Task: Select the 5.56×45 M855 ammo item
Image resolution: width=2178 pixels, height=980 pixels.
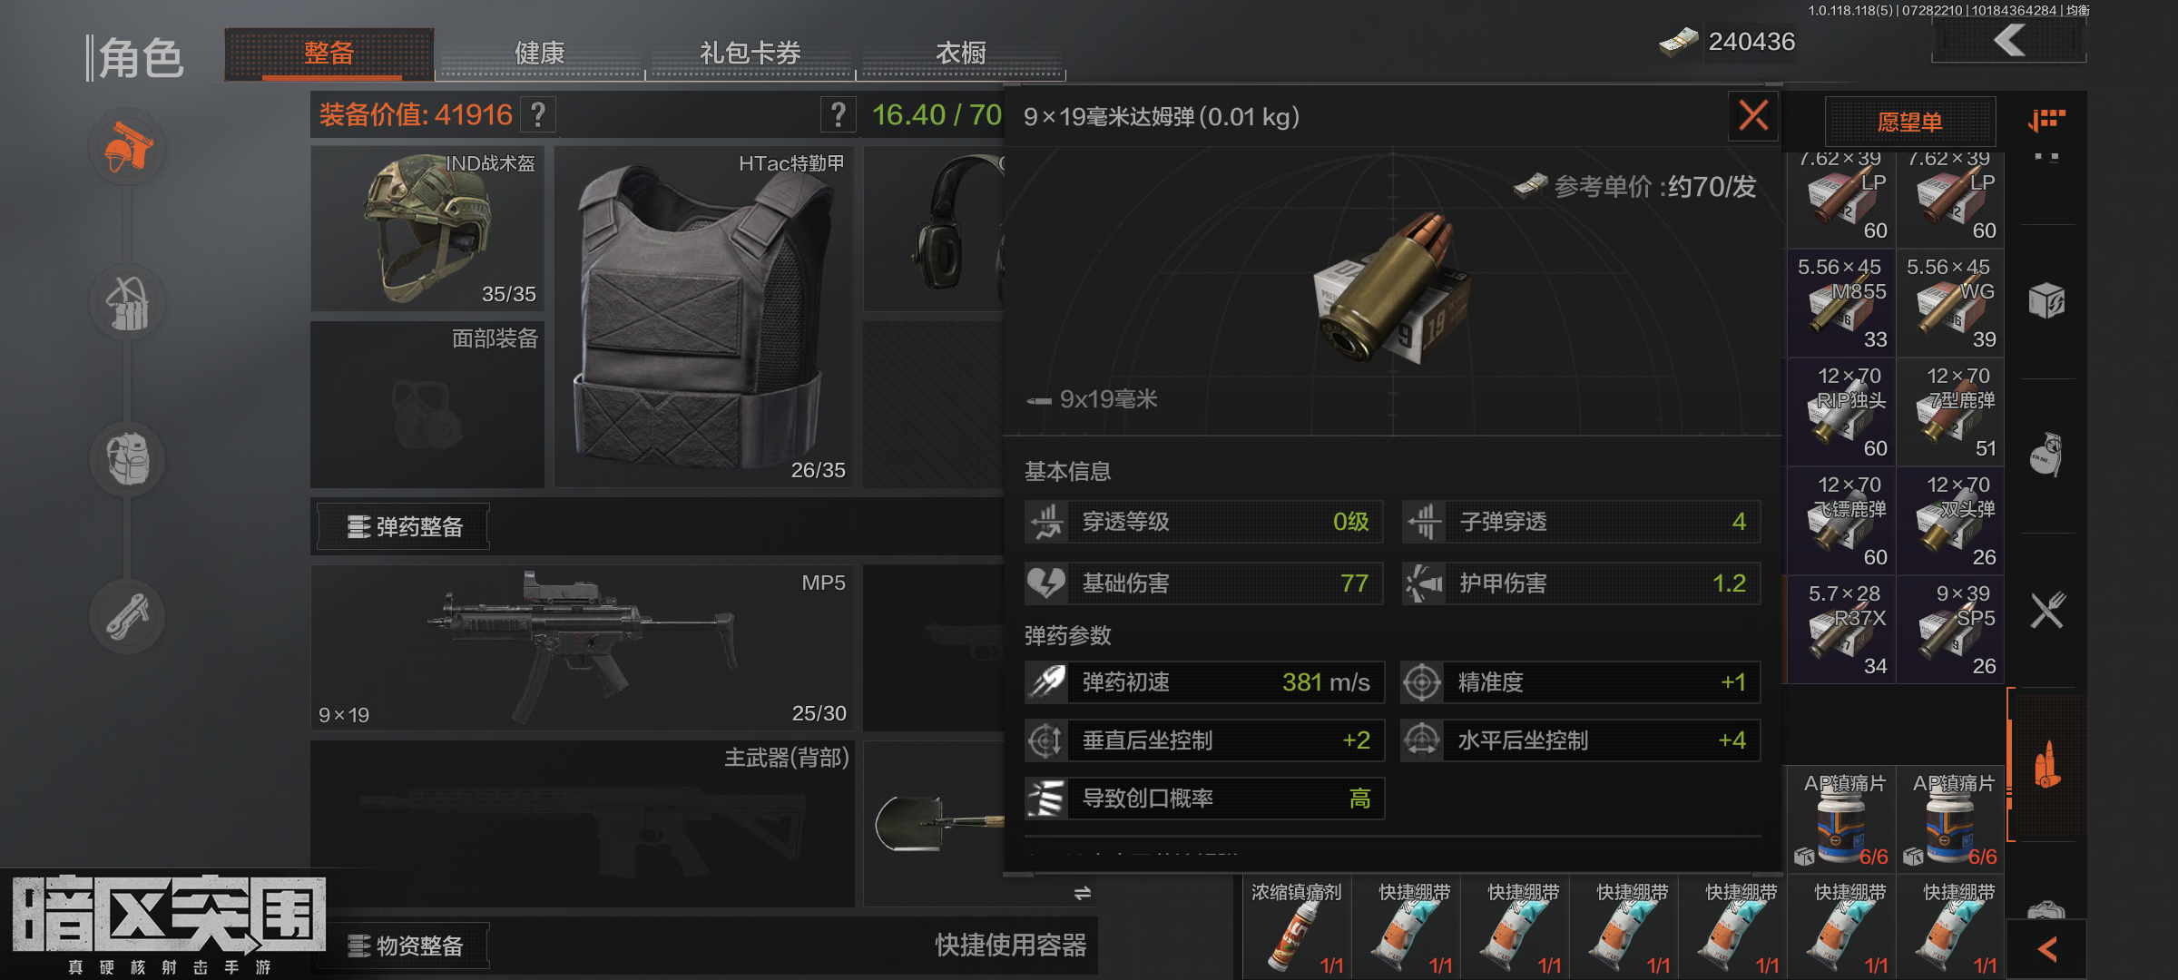Action: click(1841, 303)
